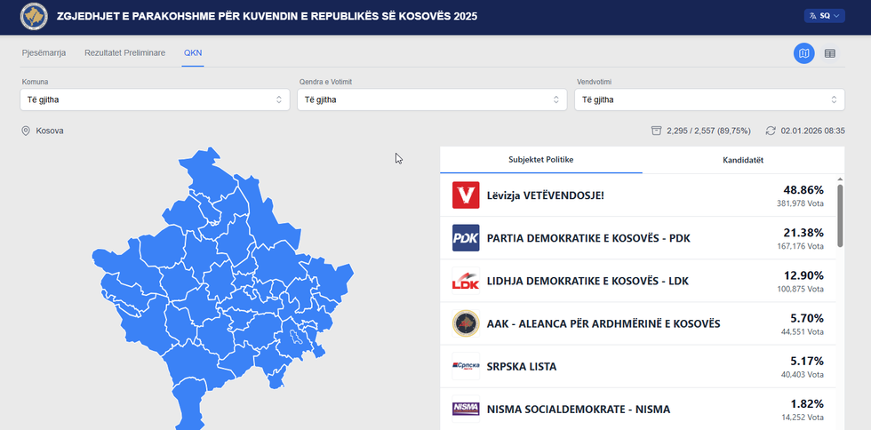Switch to the Pjesëmarrja tab
This screenshot has height=430, width=871.
44,53
